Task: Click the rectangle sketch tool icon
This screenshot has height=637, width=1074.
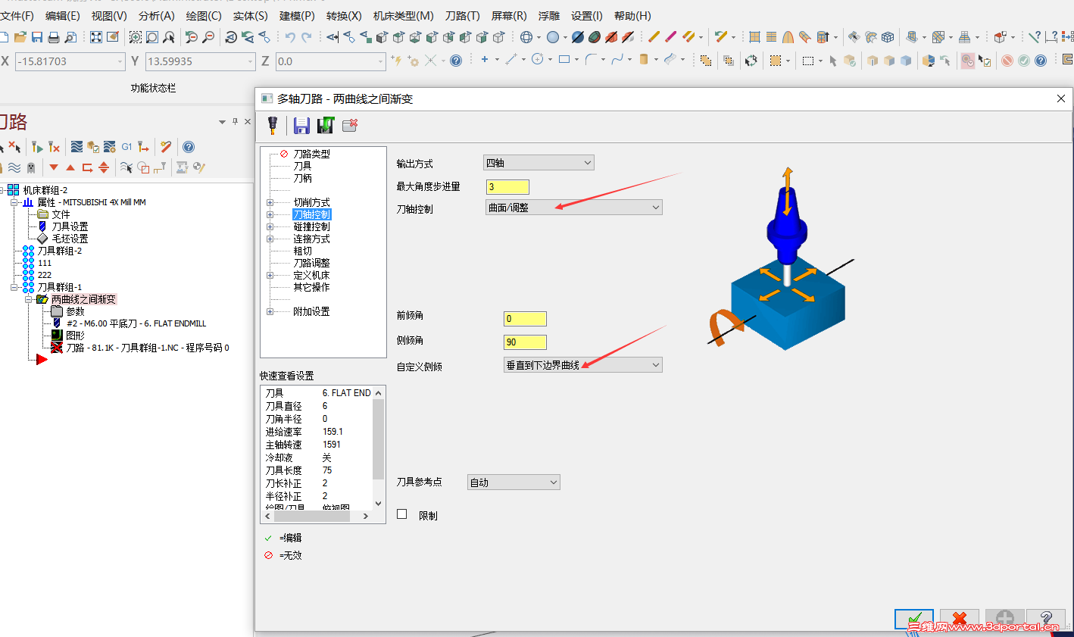Action: point(564,60)
